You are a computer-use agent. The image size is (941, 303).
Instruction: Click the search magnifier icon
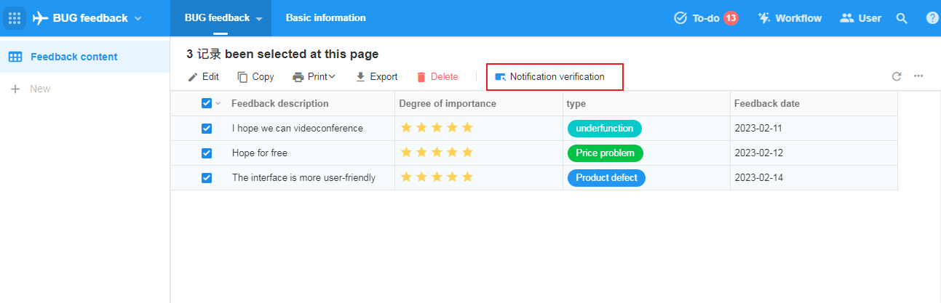coord(902,18)
